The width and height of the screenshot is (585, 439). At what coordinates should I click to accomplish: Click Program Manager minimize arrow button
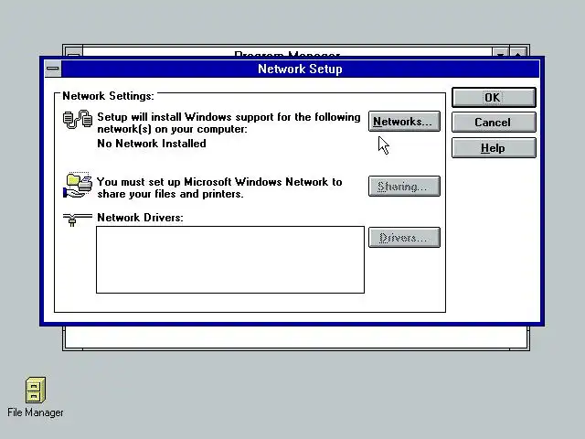point(501,52)
